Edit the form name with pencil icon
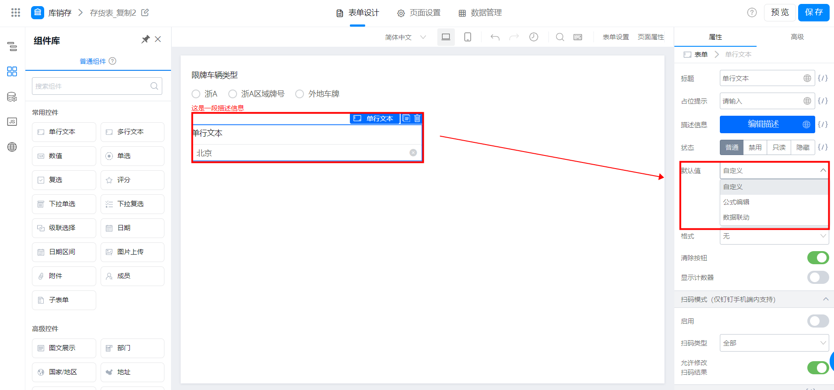 point(145,13)
